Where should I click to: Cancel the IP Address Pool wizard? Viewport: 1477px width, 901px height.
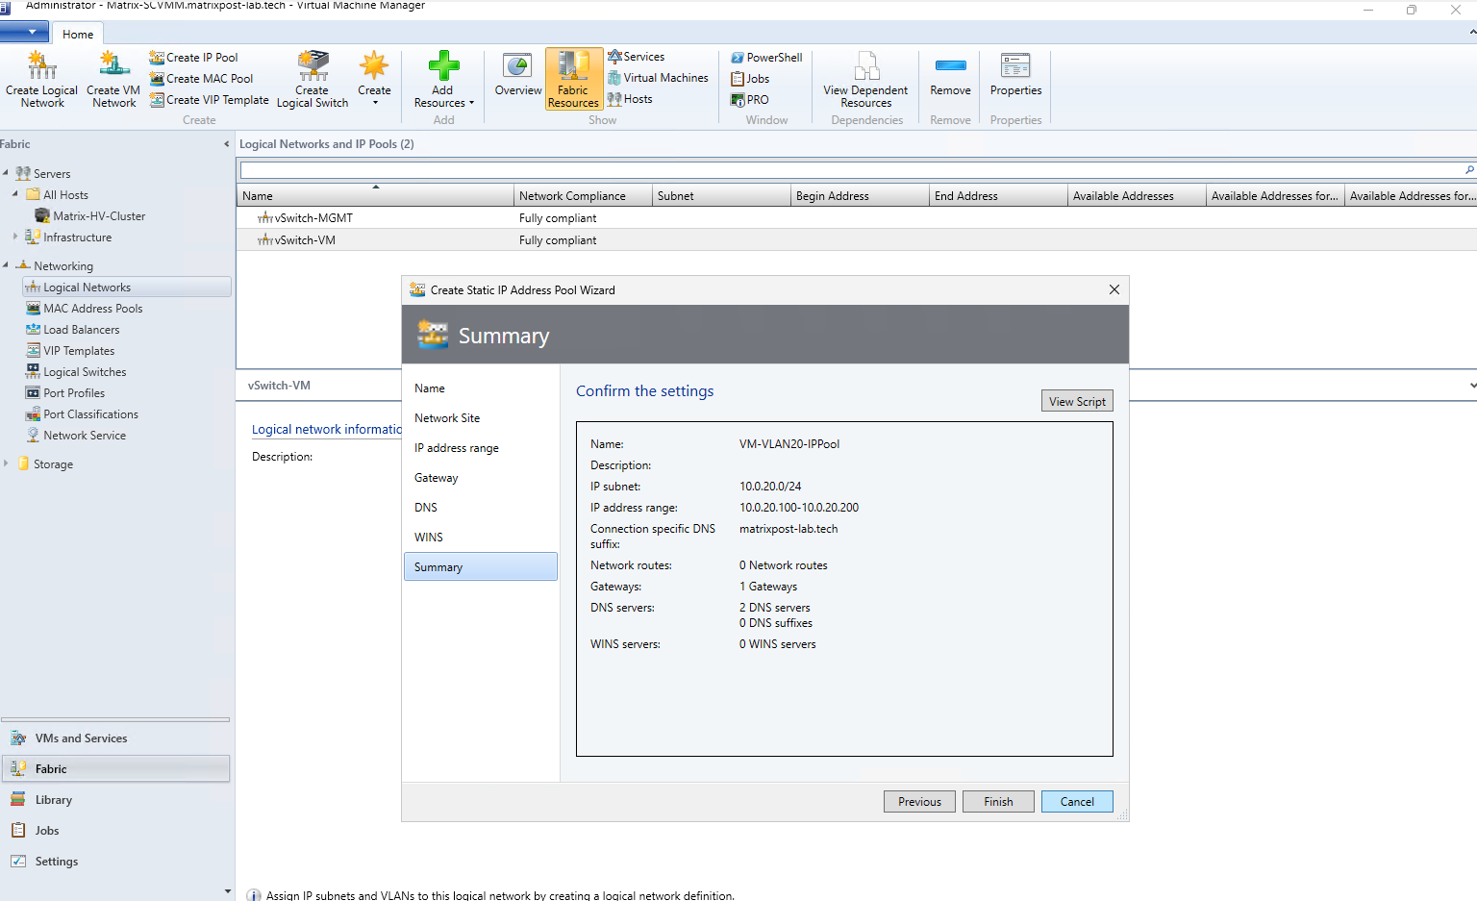tap(1077, 802)
